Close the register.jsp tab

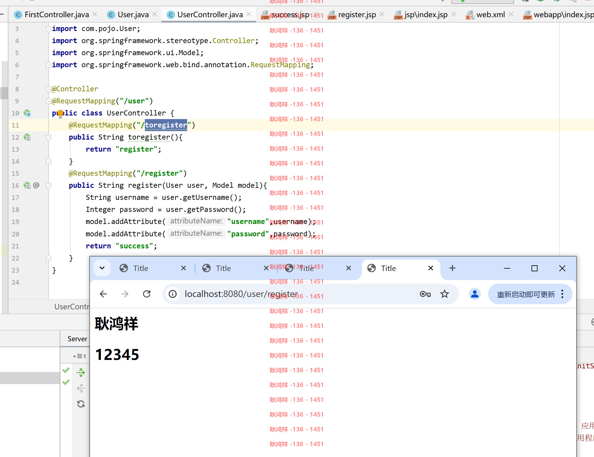tap(382, 14)
